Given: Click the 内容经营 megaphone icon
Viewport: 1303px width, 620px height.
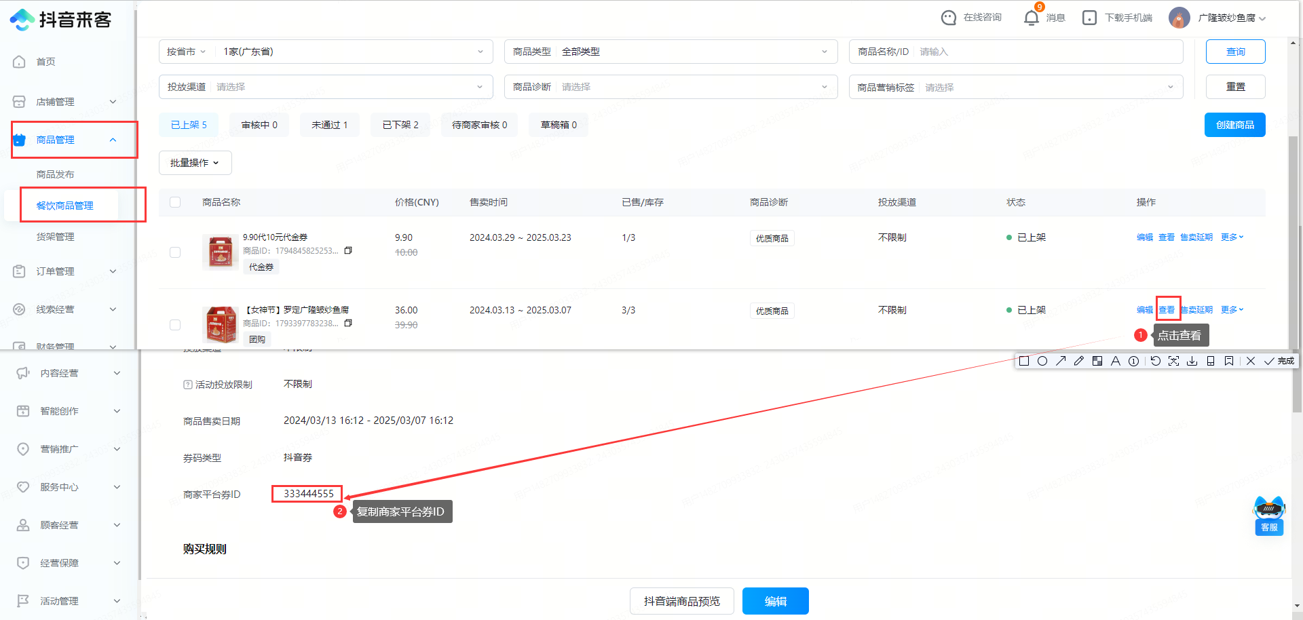Looking at the screenshot, I should [23, 373].
